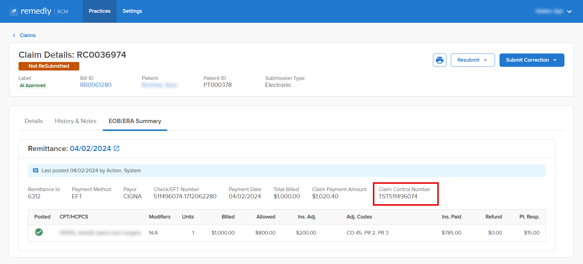Viewport: 583px width, 264px height.
Task: Click the back chevron beside Claims
Action: (x=14, y=36)
